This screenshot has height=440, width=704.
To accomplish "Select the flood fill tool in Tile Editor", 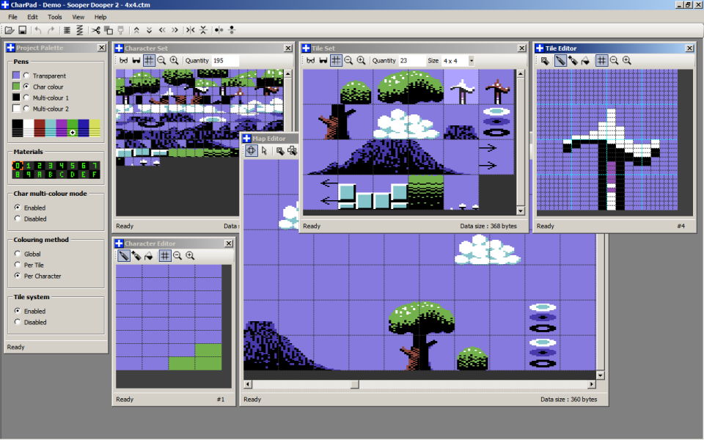I will coord(585,61).
